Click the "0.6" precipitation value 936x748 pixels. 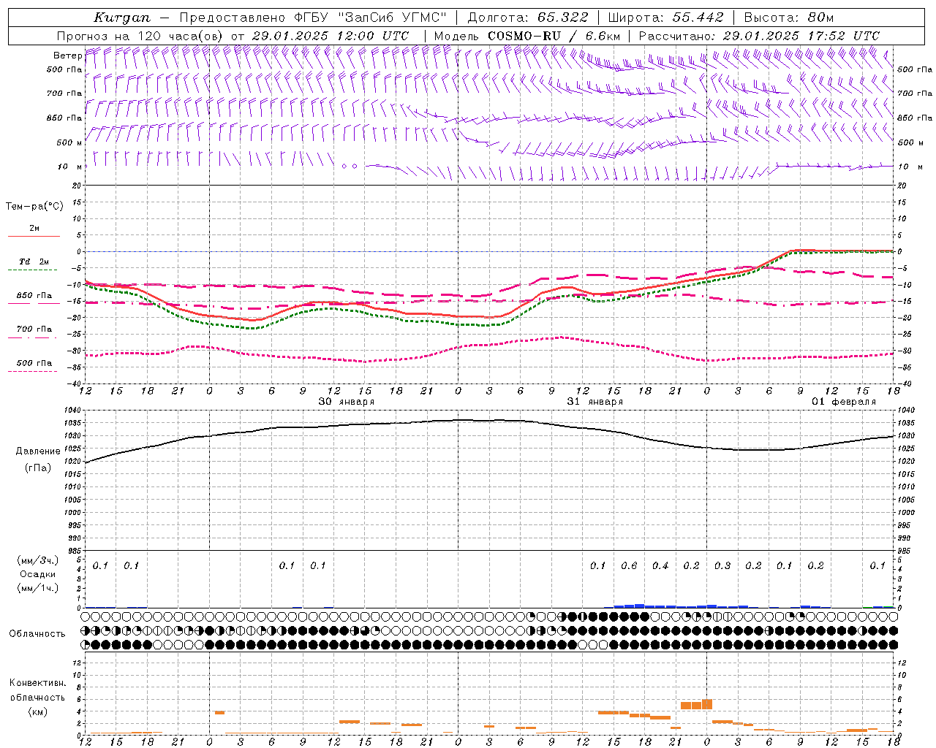point(629,565)
